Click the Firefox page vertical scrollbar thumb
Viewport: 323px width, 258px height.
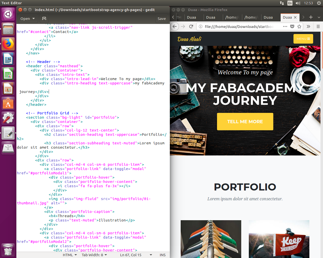pyautogui.click(x=322, y=50)
